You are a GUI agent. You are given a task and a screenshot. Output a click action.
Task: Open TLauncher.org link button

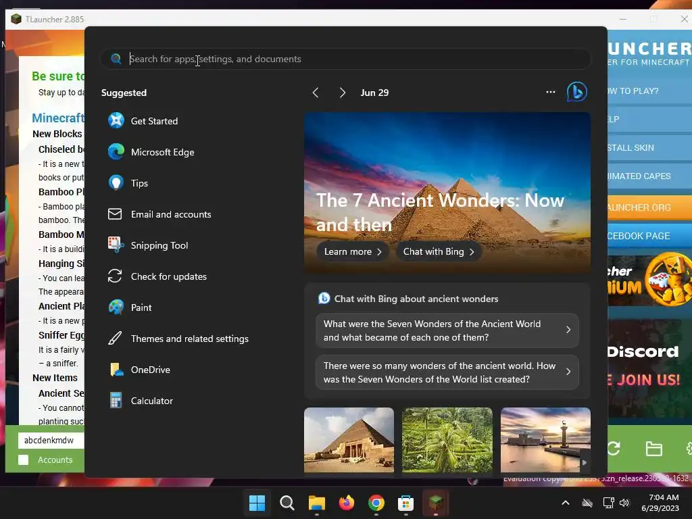click(649, 207)
